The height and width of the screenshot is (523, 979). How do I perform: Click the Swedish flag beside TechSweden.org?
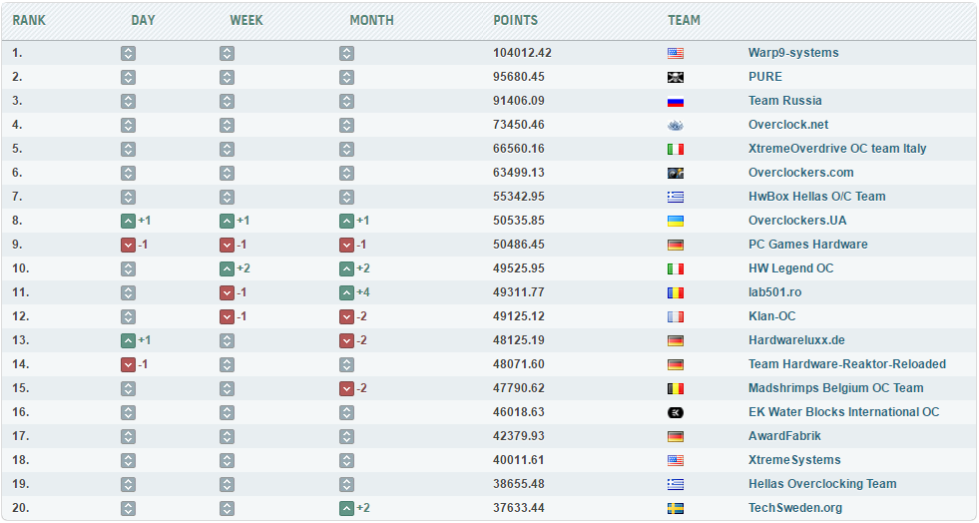coord(676,508)
